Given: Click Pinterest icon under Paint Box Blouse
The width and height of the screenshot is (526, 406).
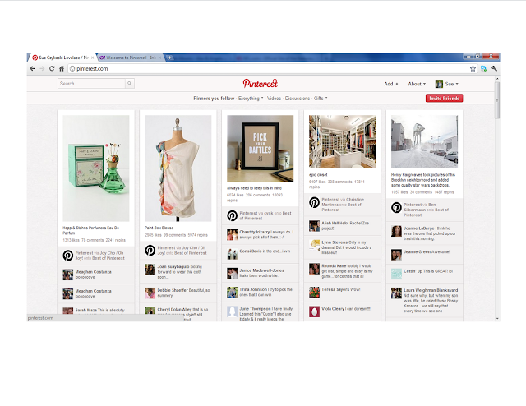Looking at the screenshot, I should point(150,251).
